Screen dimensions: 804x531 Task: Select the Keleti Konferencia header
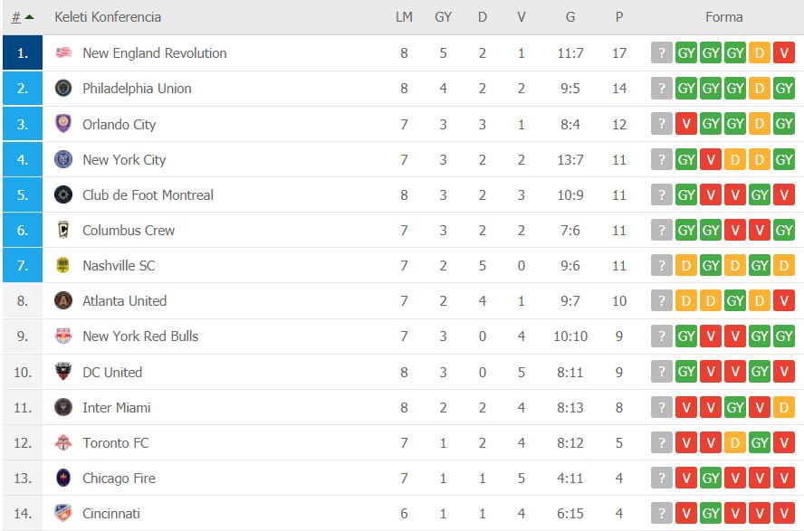pyautogui.click(x=108, y=17)
